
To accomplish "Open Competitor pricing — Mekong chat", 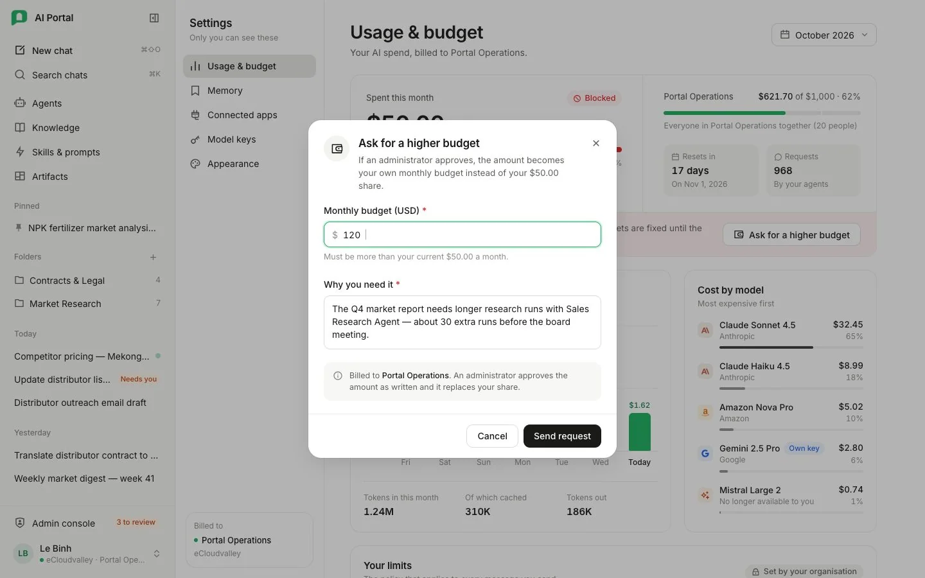I will click(87, 356).
